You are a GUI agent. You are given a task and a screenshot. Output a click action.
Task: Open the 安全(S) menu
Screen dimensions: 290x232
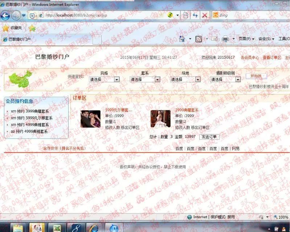click(266, 39)
